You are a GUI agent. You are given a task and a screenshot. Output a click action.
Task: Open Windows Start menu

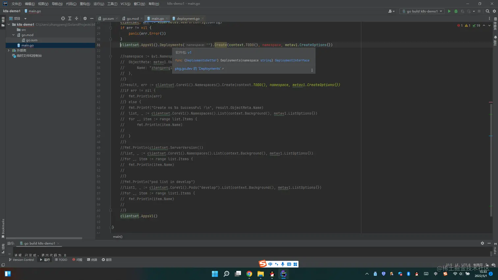click(x=215, y=274)
